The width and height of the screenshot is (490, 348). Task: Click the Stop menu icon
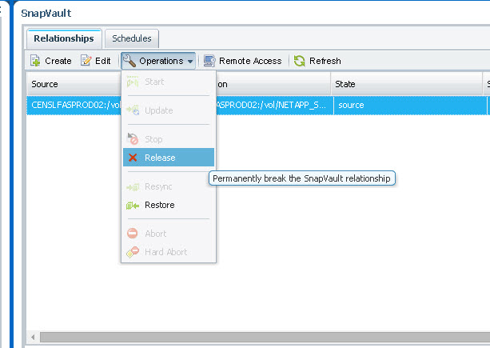(x=133, y=139)
